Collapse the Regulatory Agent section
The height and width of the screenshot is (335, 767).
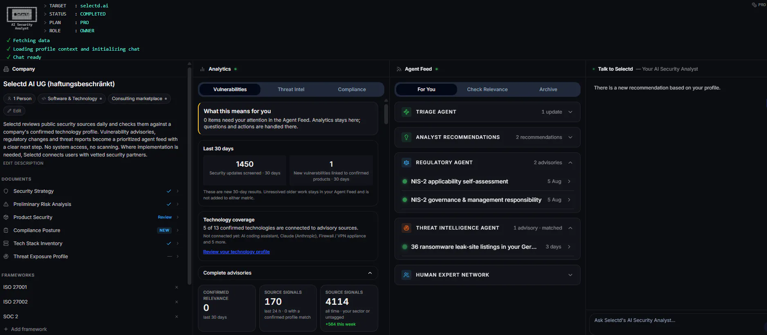tap(570, 163)
